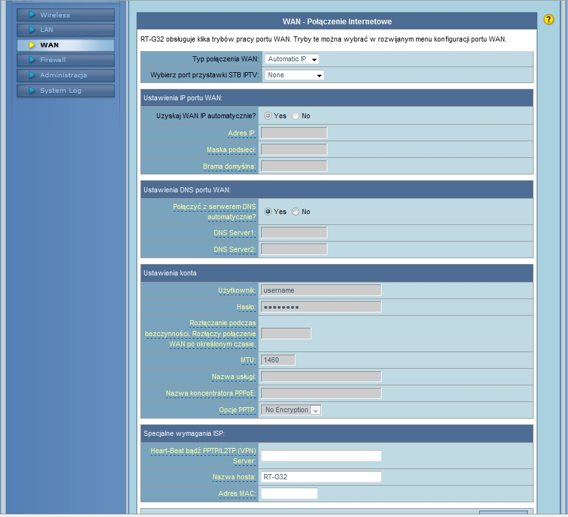Click the arrow icon beside Administracja
This screenshot has height=517, width=568.
point(32,75)
